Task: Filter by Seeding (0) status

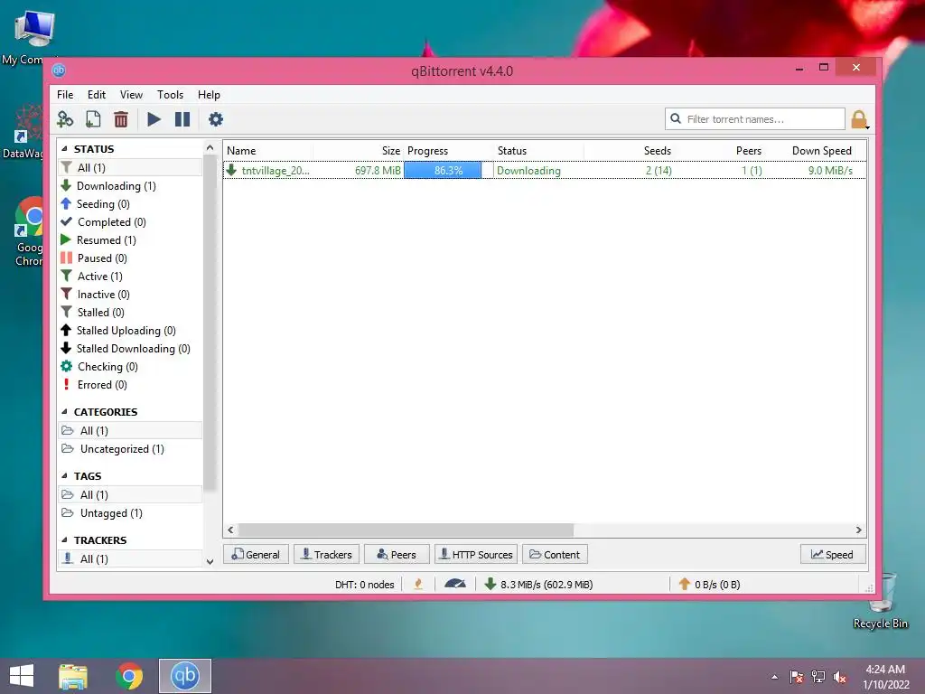Action: pyautogui.click(x=130, y=204)
